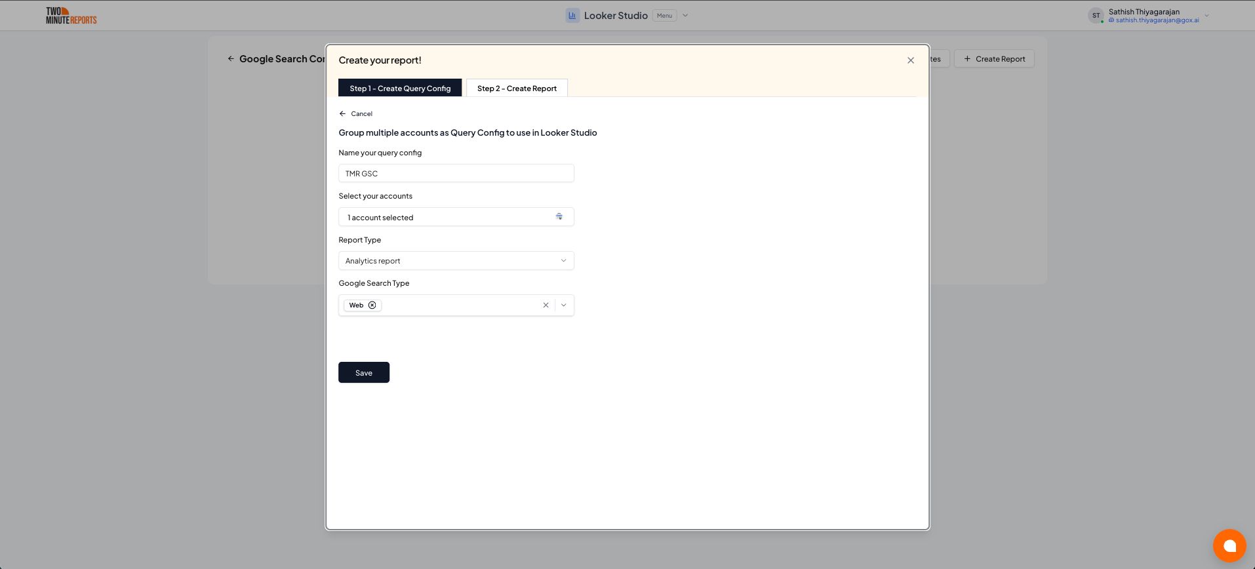Switch to Step 2 - Create Report tab

pyautogui.click(x=517, y=88)
